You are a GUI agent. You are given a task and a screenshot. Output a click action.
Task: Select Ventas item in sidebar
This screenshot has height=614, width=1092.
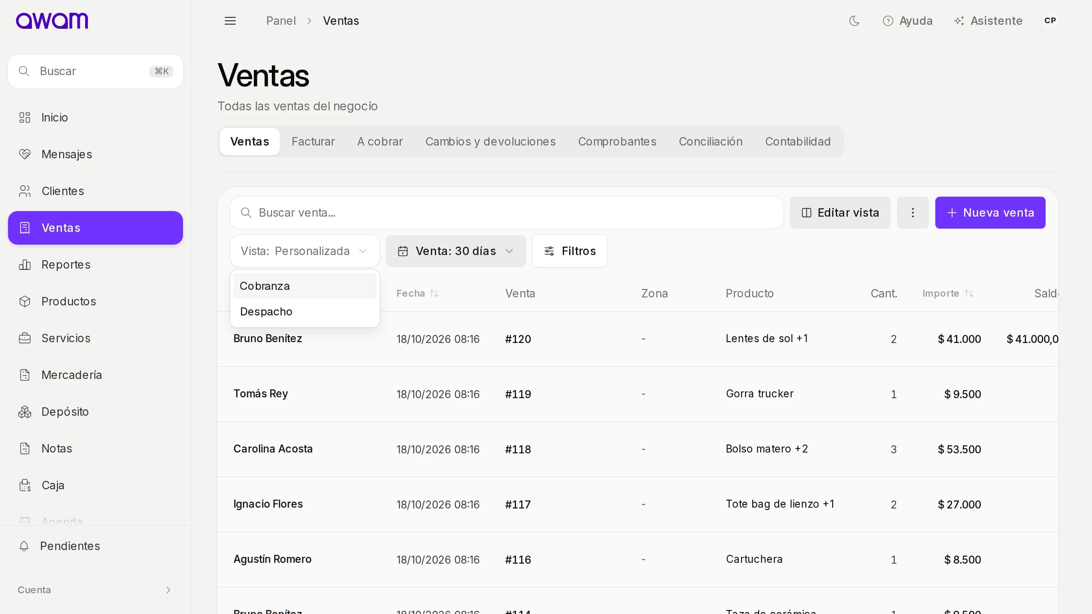point(96,228)
